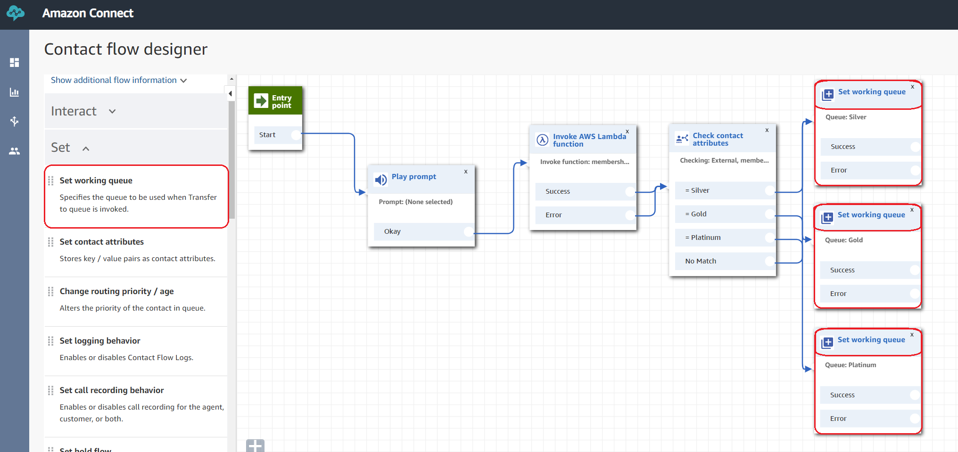Open the routing sidebar icon
The image size is (958, 452).
pos(15,122)
